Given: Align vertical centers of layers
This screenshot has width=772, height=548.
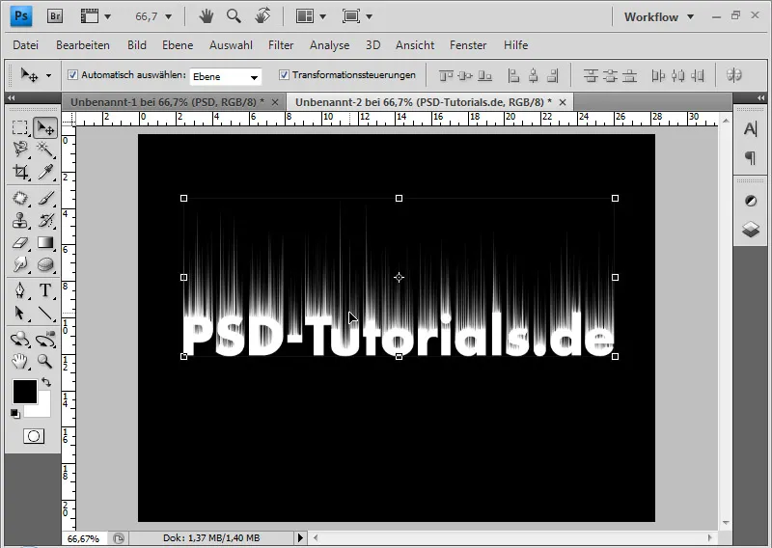Looking at the screenshot, I should [x=465, y=76].
